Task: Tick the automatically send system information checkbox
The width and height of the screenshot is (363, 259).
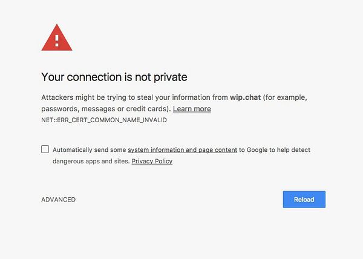Action: click(45, 149)
